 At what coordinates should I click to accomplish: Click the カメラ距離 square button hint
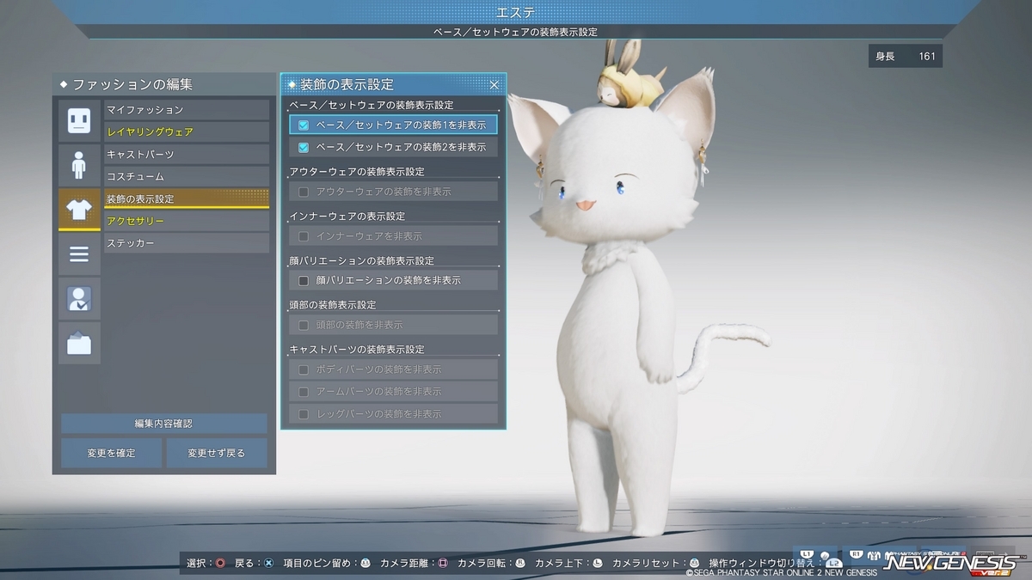coord(443,564)
